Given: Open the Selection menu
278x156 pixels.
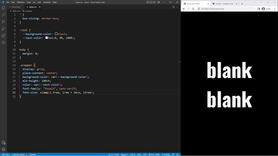Looking at the screenshot, I should coord(20,2).
